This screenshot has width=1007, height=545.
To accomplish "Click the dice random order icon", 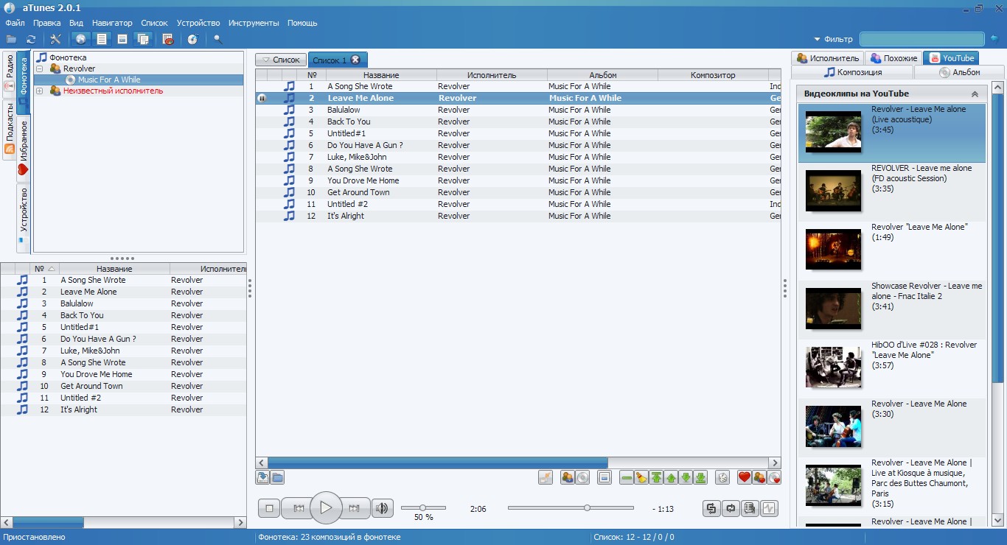I will coord(722,477).
